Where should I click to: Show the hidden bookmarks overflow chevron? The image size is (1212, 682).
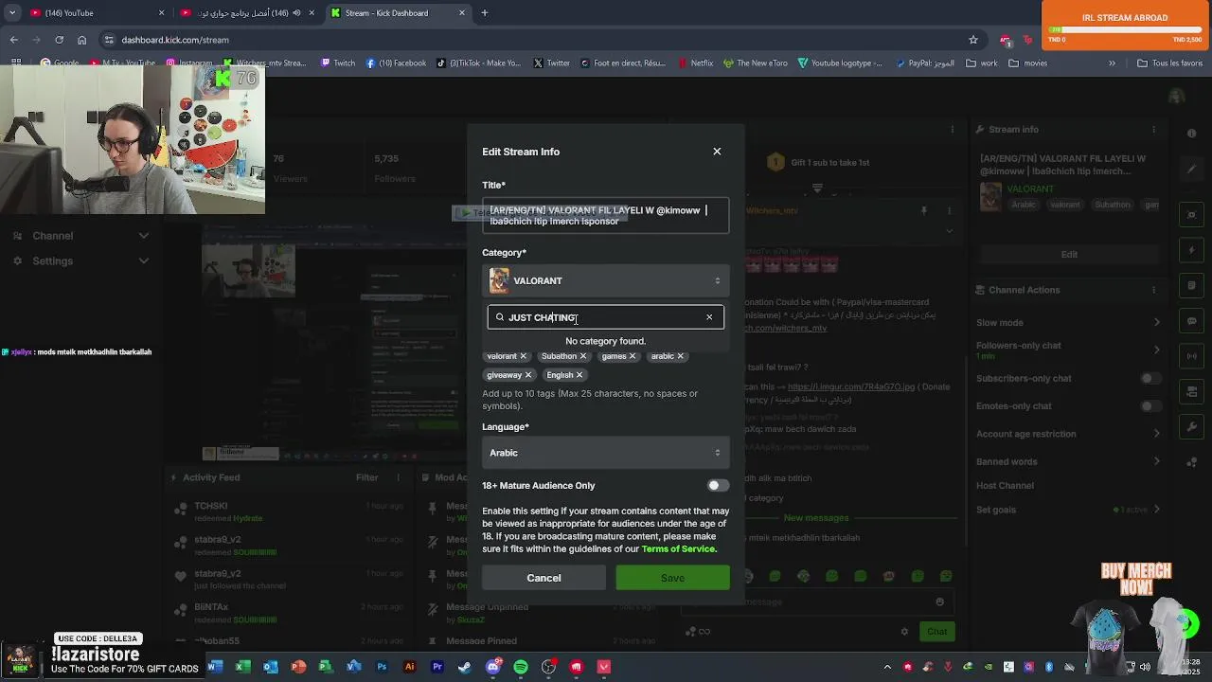point(1112,63)
